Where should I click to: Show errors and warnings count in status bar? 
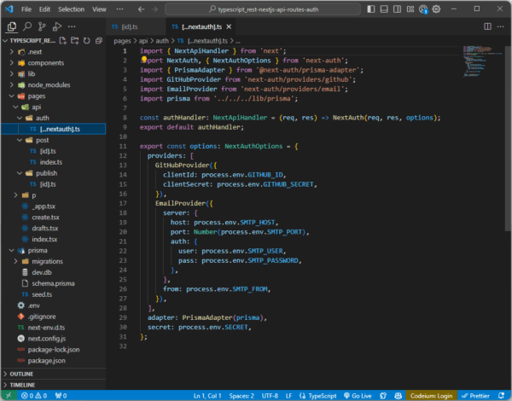pyautogui.click(x=34, y=395)
